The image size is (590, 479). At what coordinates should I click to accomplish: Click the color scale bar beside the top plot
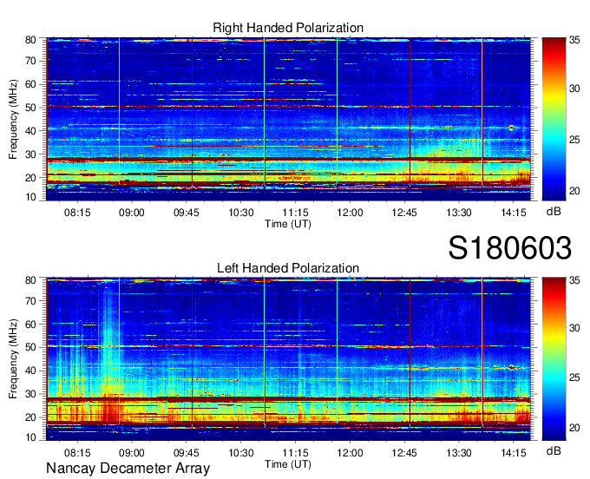click(x=554, y=119)
